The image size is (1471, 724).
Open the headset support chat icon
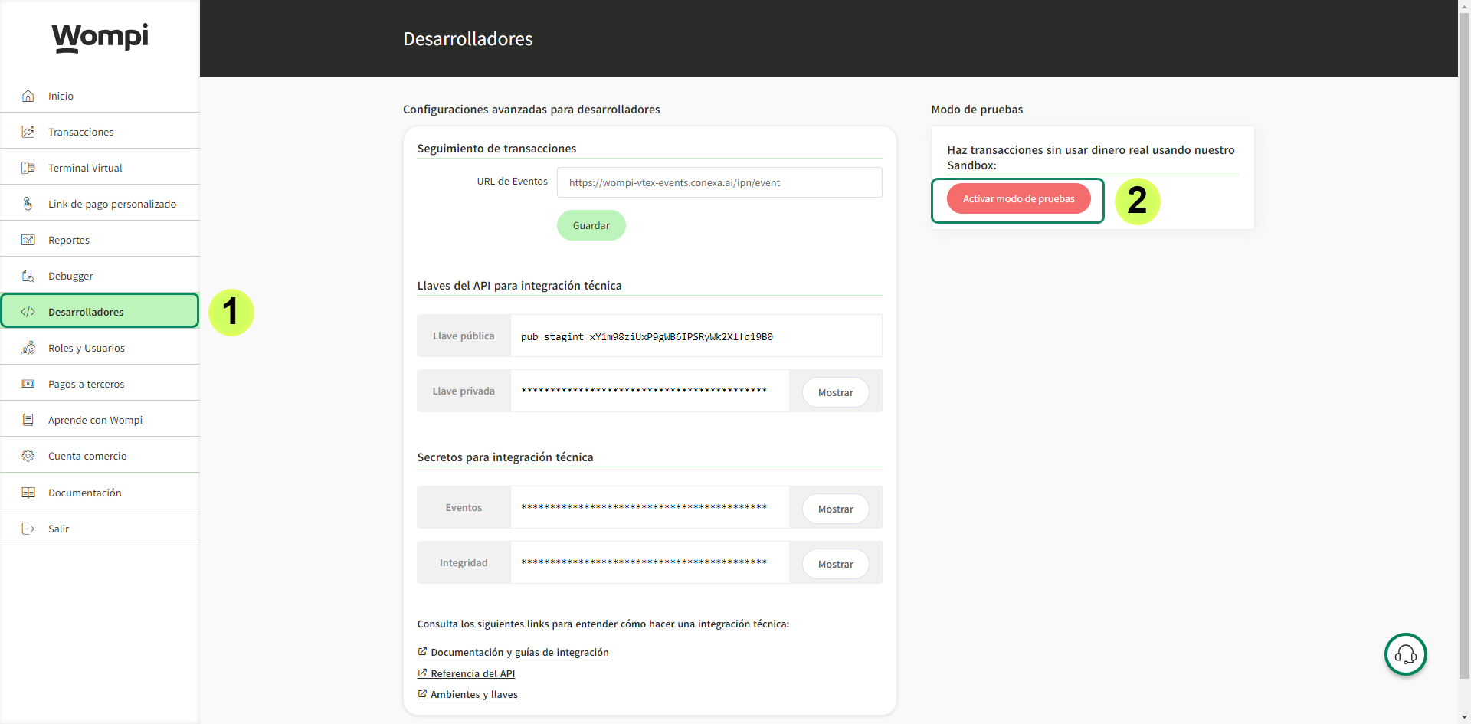[x=1405, y=654]
